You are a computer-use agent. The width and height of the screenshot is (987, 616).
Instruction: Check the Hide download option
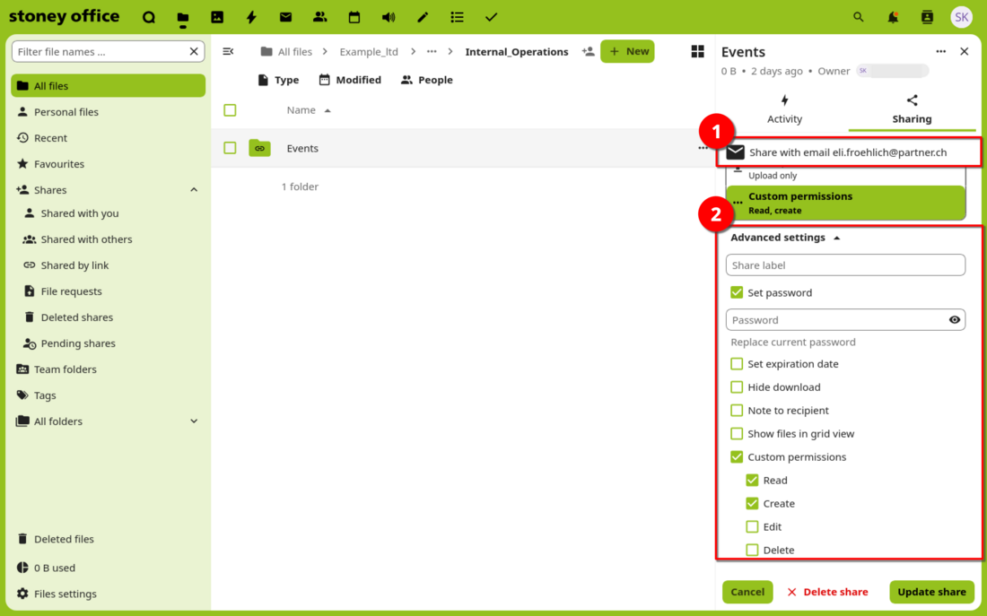pos(737,387)
